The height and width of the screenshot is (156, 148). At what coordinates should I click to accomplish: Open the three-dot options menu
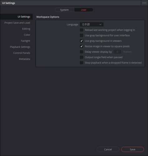tap(144, 3)
